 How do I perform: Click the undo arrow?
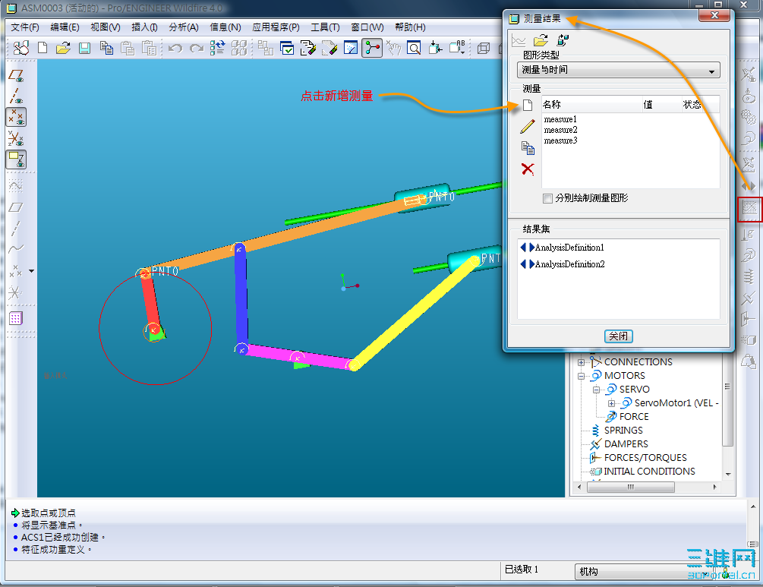(175, 48)
